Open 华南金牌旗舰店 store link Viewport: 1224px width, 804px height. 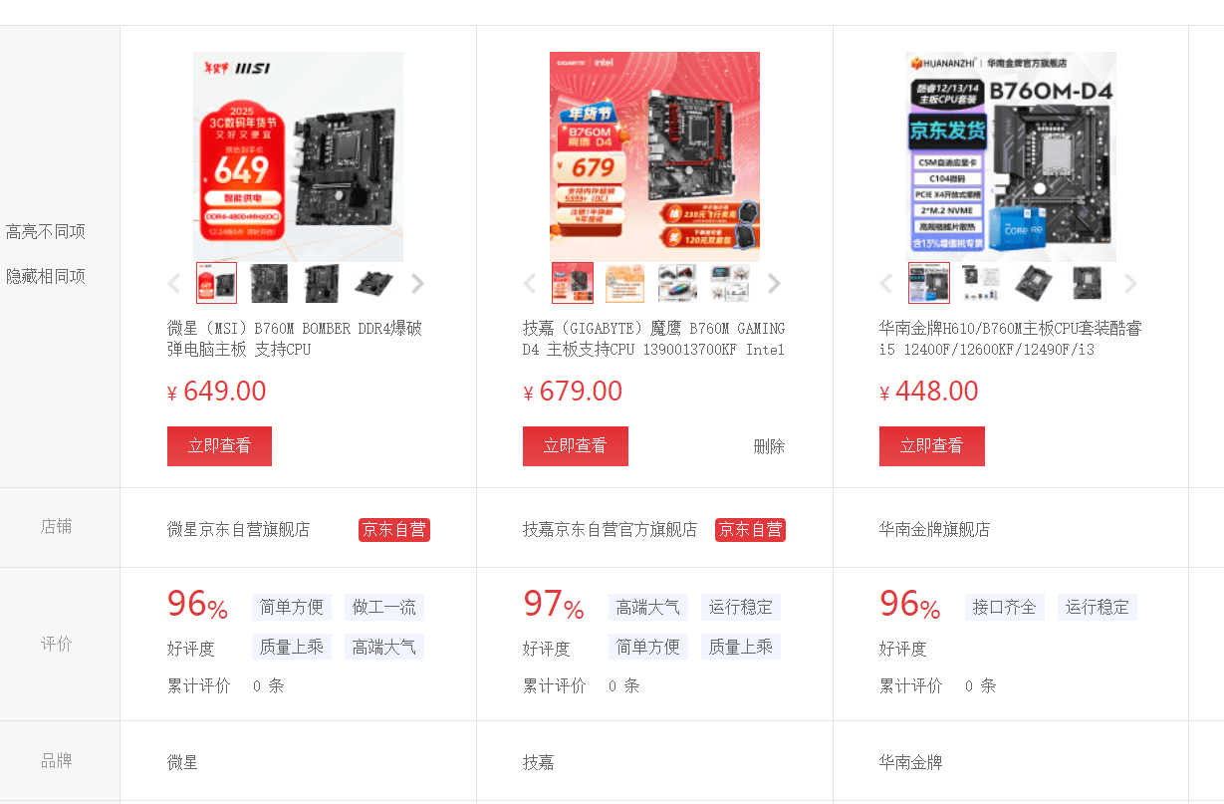pos(935,529)
